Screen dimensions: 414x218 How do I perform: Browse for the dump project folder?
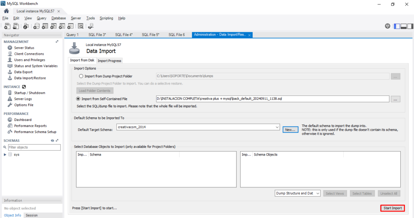click(x=395, y=76)
